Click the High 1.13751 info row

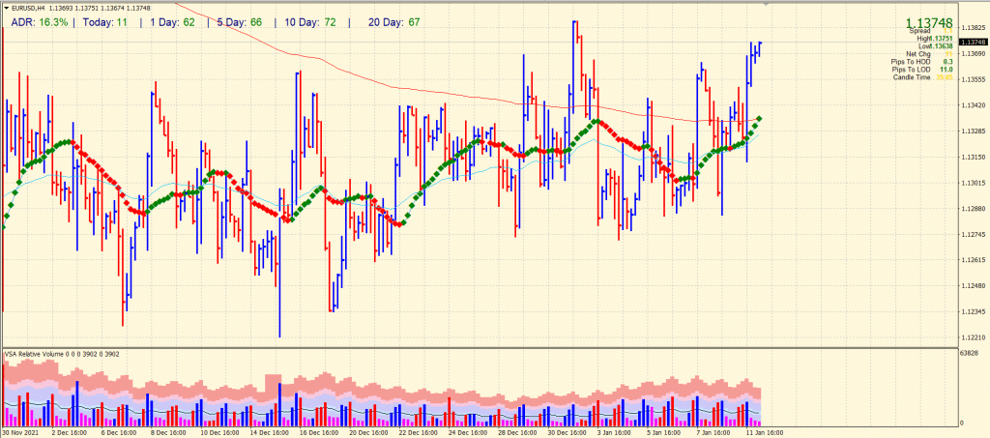pos(935,39)
